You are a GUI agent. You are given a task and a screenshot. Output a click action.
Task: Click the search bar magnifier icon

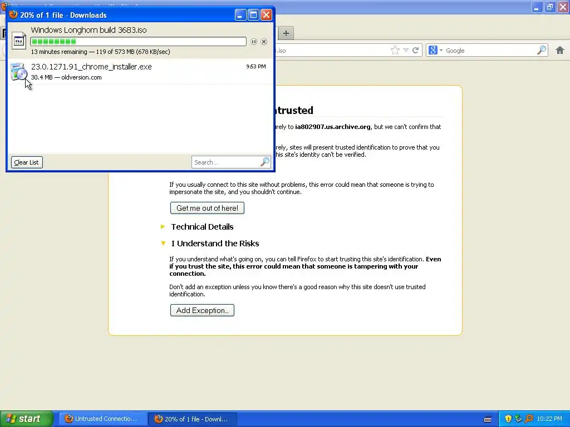542,50
